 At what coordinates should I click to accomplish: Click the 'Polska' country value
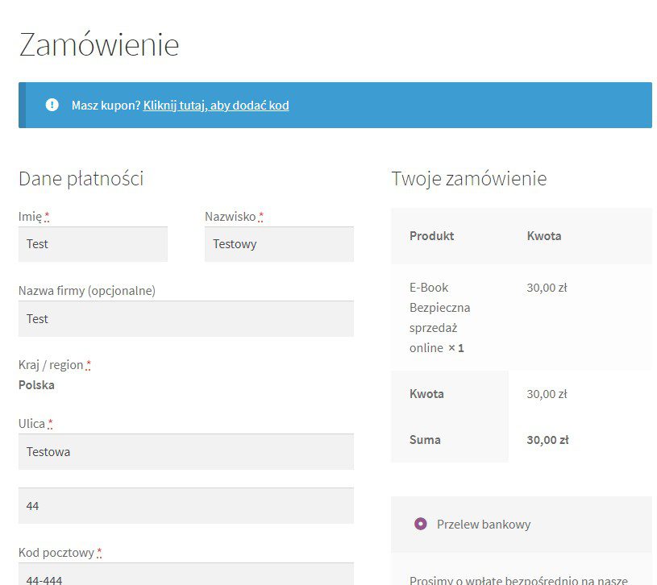37,385
